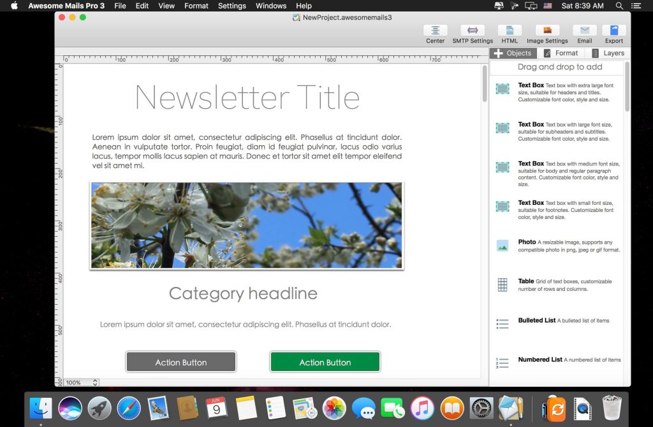
Task: Open the 100% zoom level dropdown
Action: 82,382
